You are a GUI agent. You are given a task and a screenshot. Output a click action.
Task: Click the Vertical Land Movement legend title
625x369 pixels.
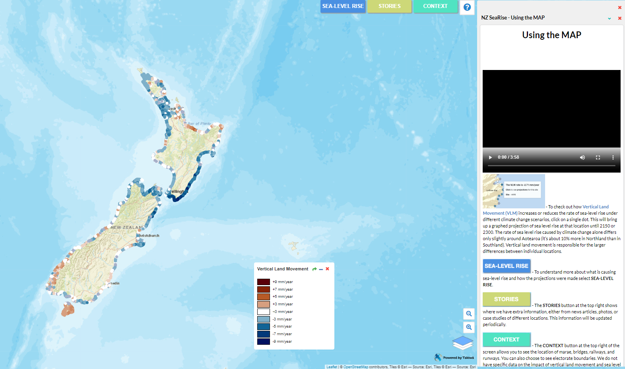pos(283,269)
